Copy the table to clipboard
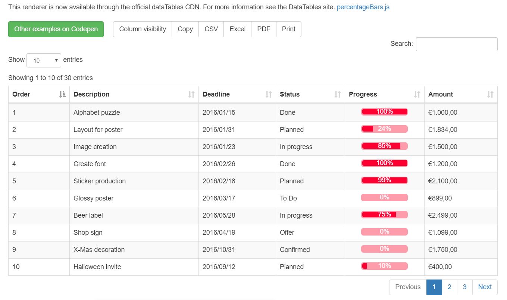 [x=185, y=29]
